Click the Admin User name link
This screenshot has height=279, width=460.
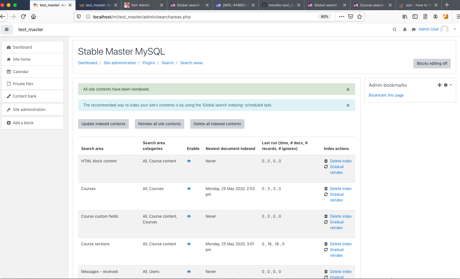point(429,29)
